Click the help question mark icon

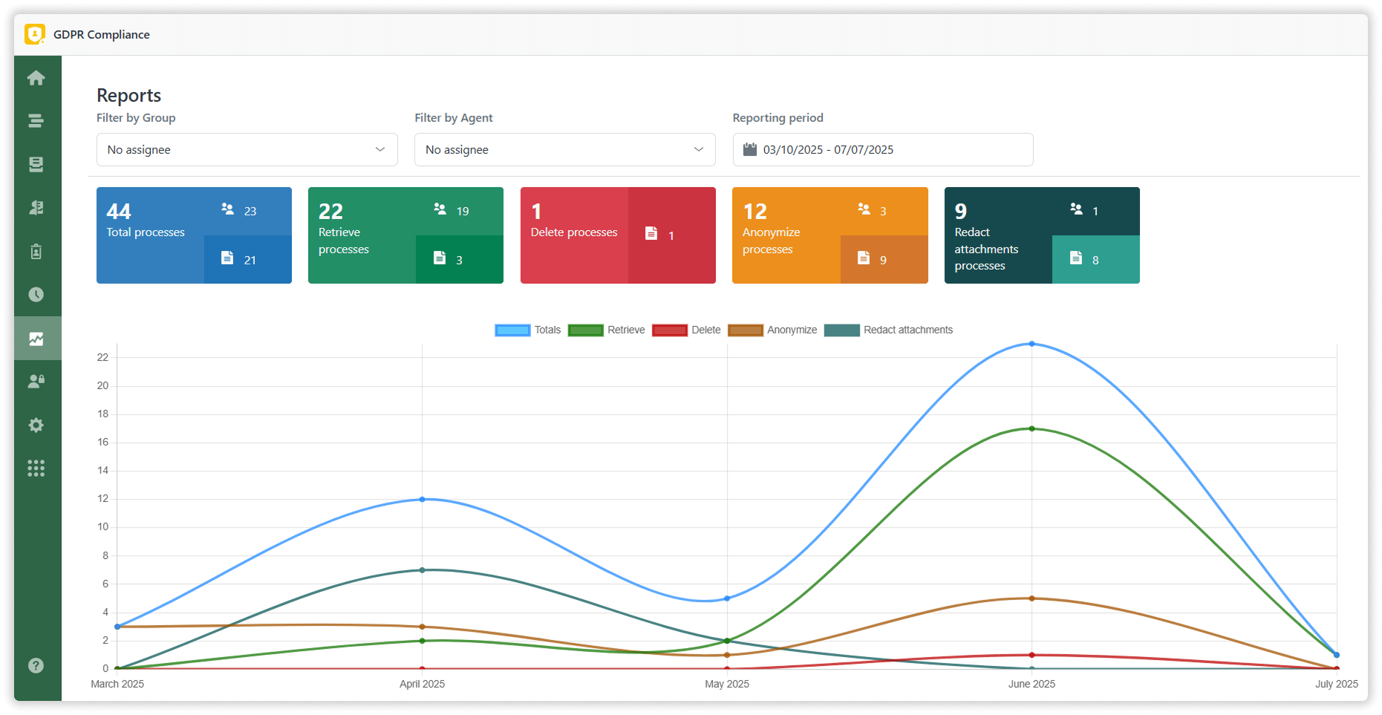click(x=36, y=665)
